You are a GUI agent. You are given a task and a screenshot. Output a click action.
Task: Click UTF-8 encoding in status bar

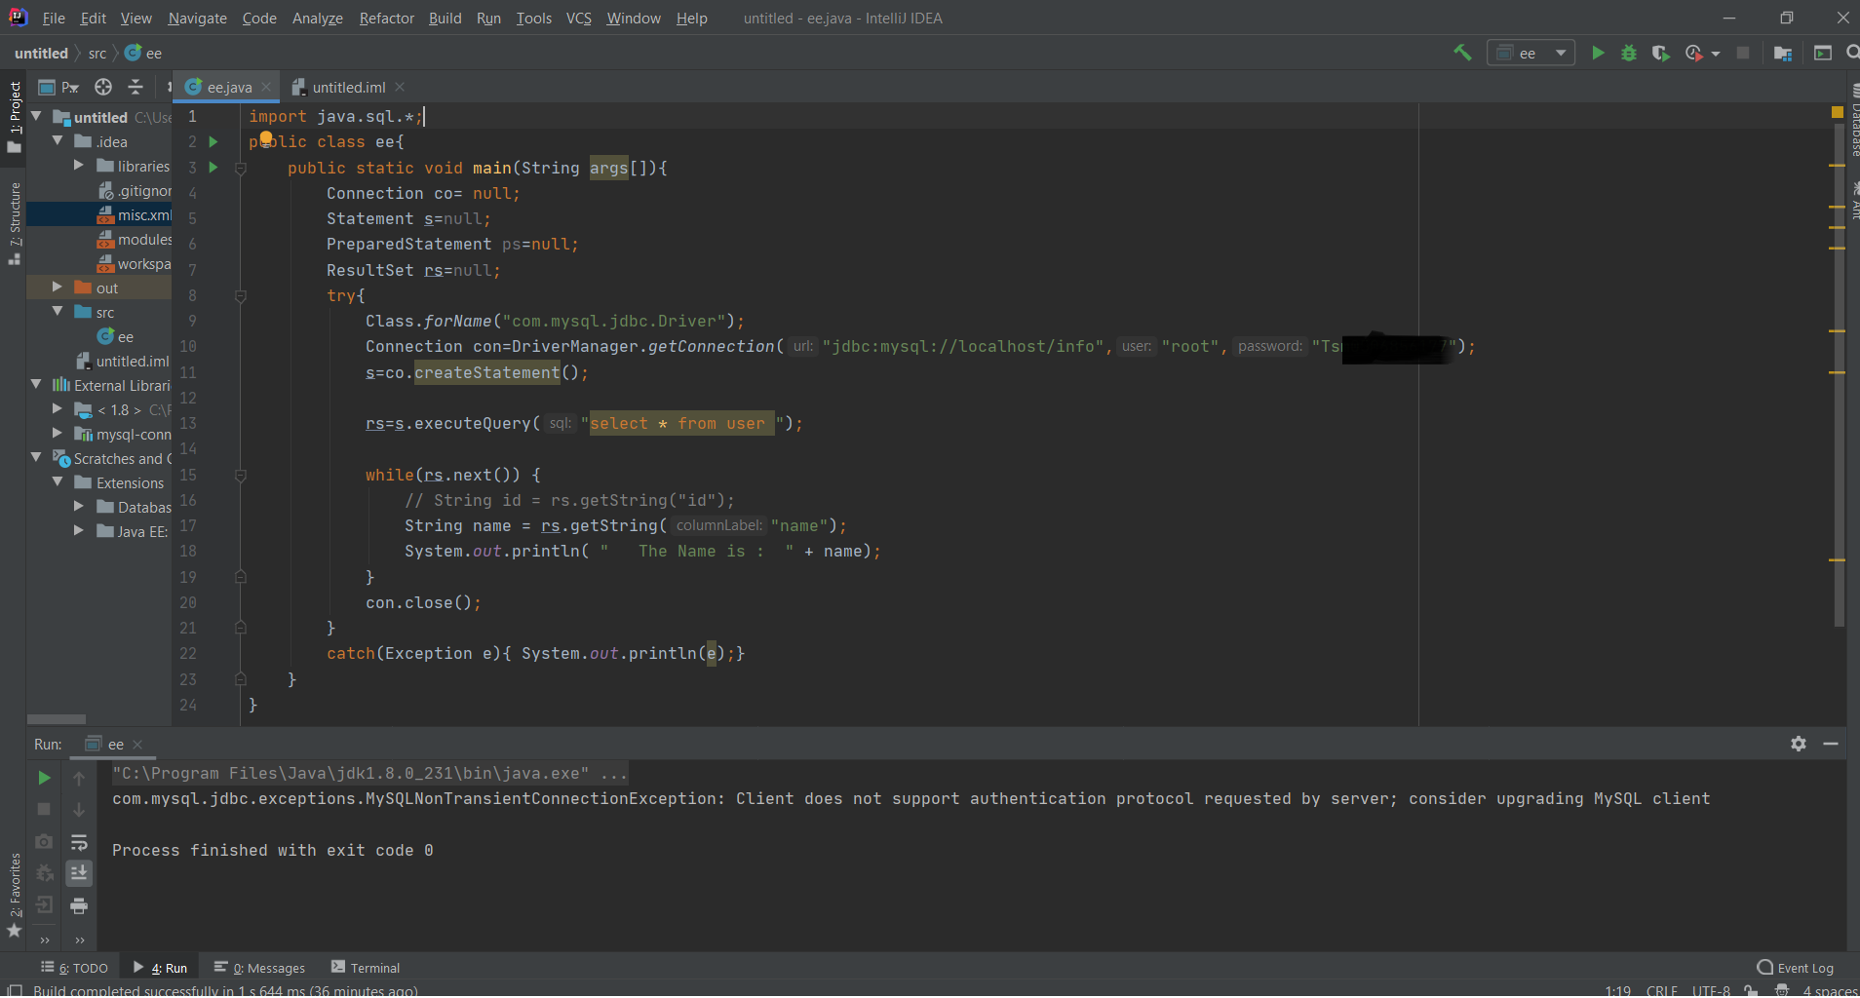(x=1711, y=990)
